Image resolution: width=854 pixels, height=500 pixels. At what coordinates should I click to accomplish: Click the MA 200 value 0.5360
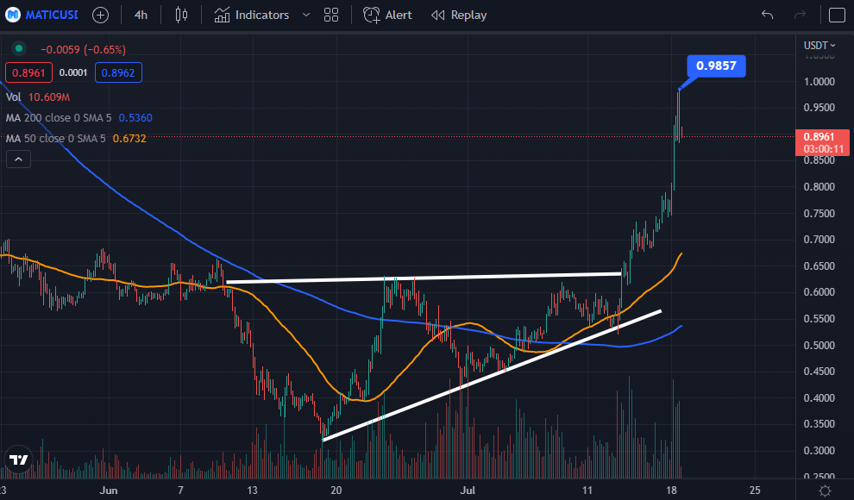(x=135, y=117)
